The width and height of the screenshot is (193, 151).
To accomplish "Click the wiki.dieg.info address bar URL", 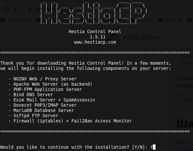I will point(57,9).
